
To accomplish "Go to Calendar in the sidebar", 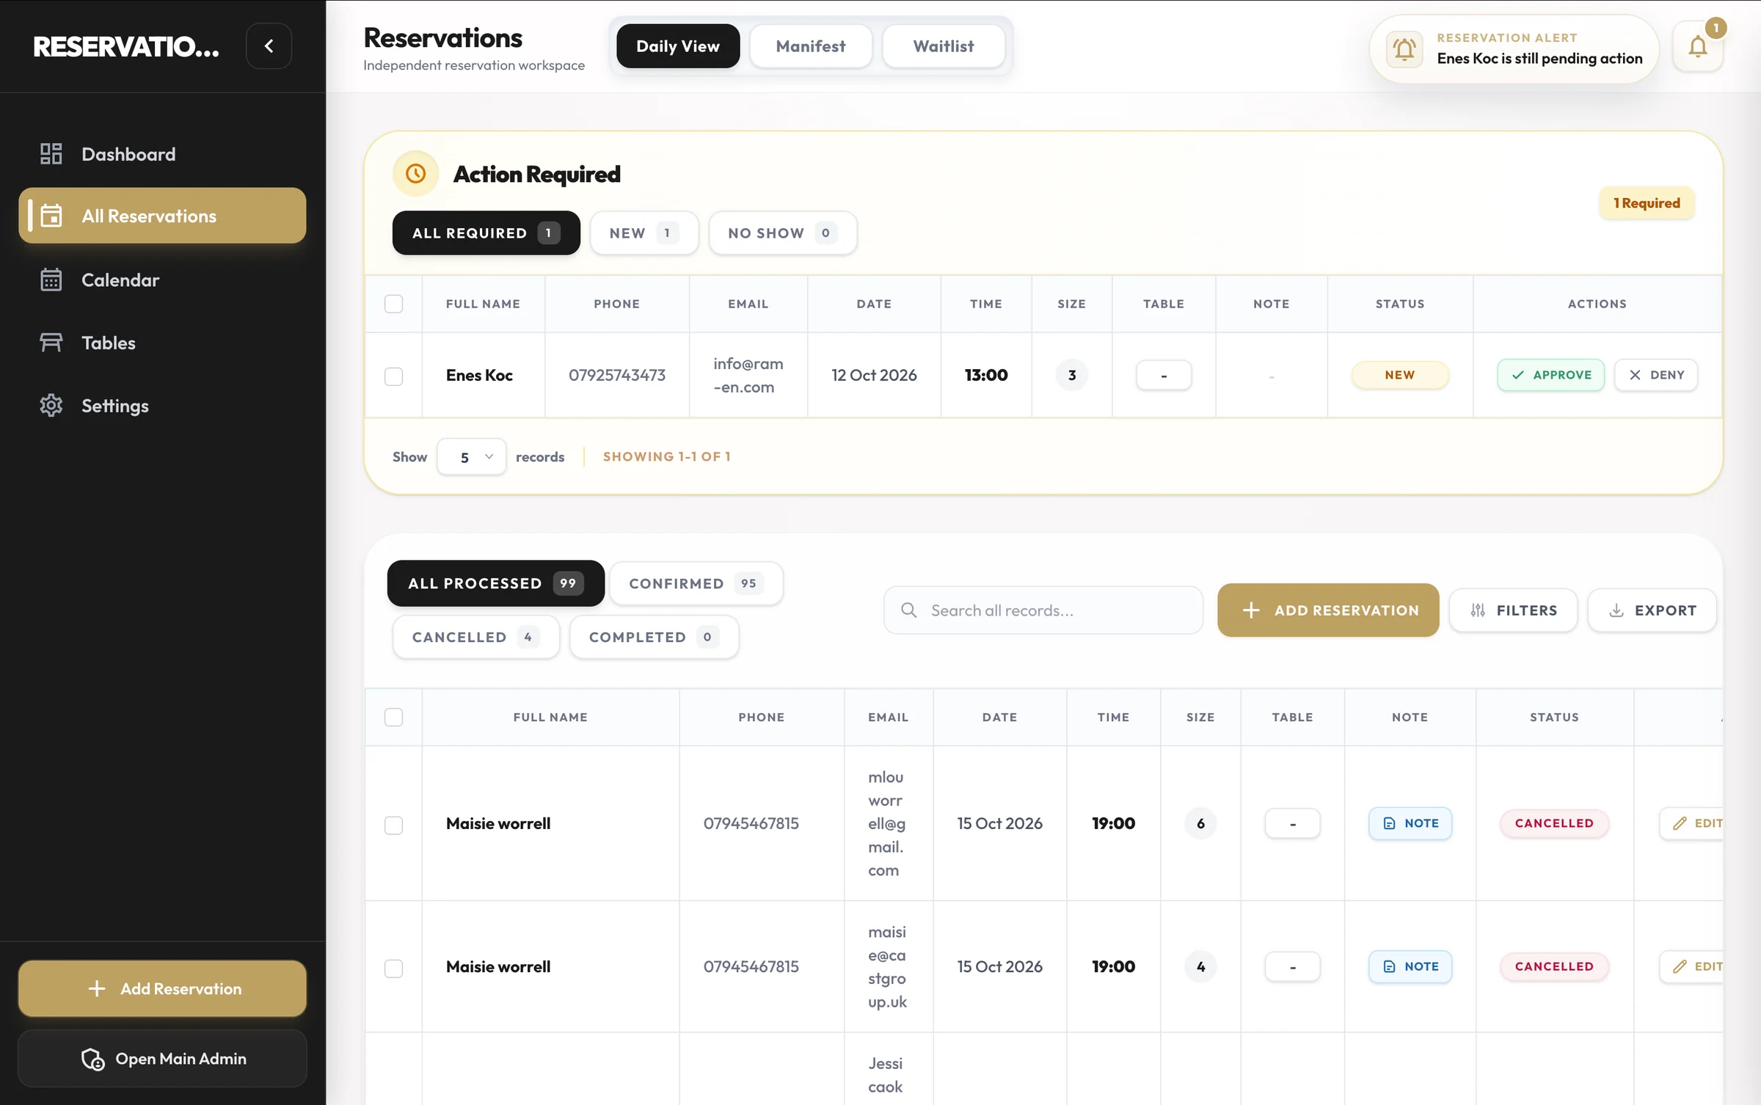I will tap(162, 280).
